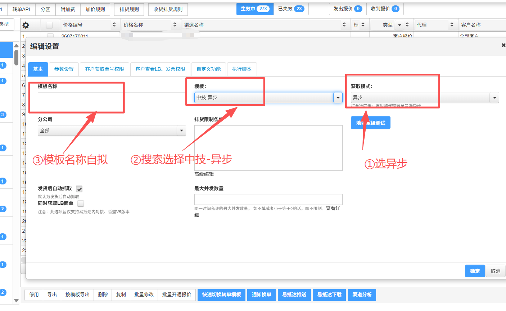Click 通知换单 button
The width and height of the screenshot is (506, 311).
(x=262, y=295)
